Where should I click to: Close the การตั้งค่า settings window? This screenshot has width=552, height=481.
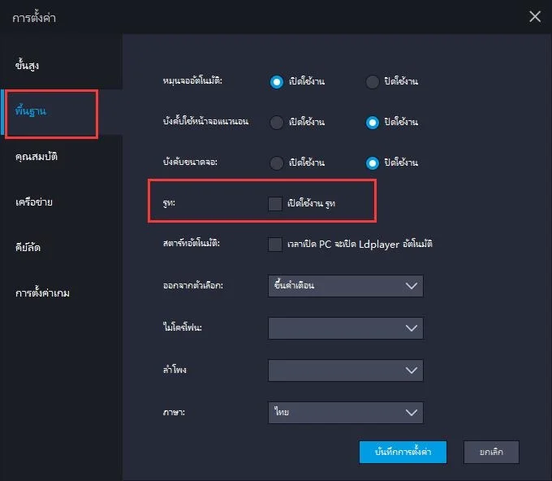535,16
